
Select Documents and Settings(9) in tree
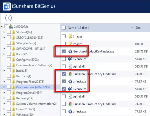click(x=34, y=65)
